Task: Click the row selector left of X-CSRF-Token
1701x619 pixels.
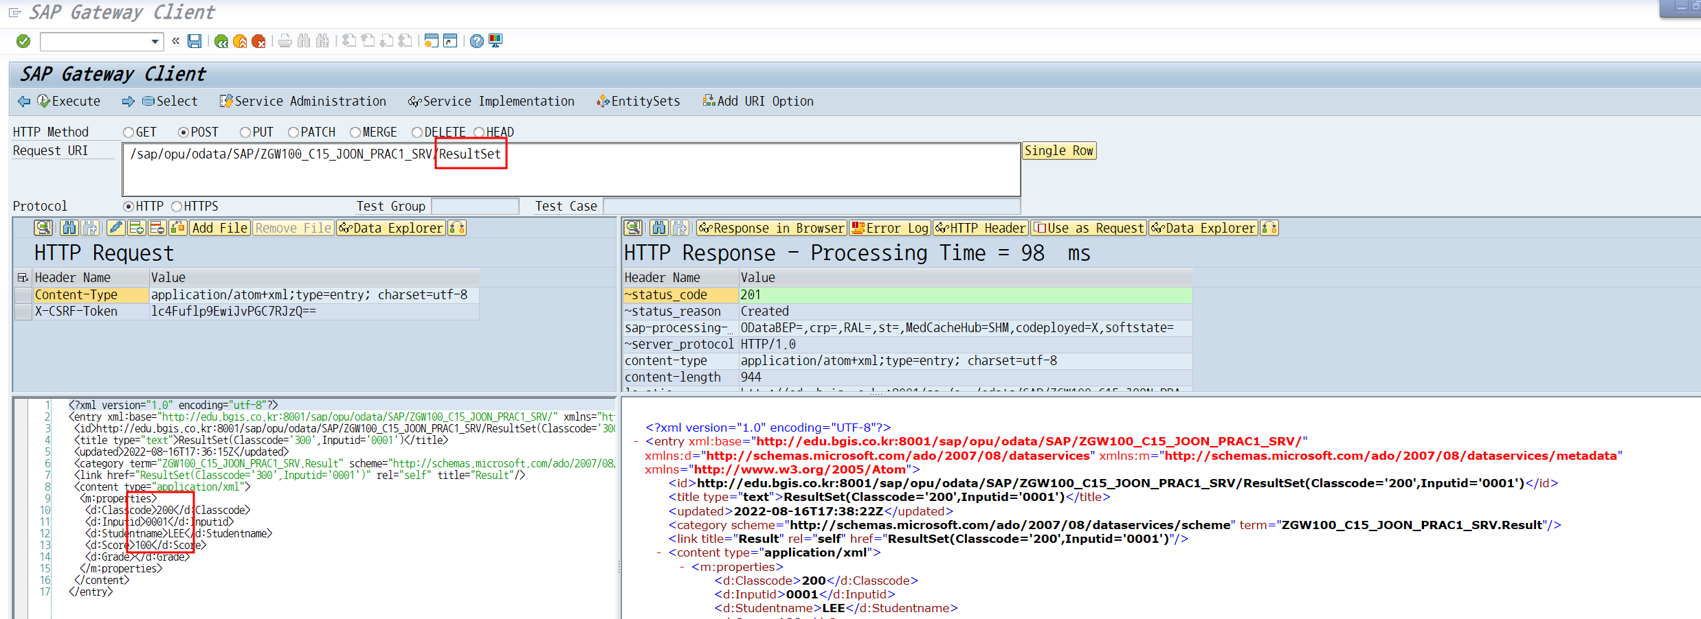Action: click(23, 312)
